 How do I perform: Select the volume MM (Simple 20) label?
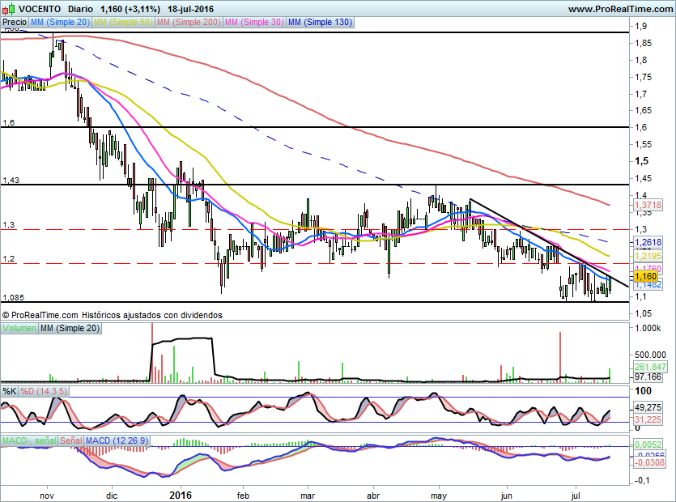click(71, 328)
